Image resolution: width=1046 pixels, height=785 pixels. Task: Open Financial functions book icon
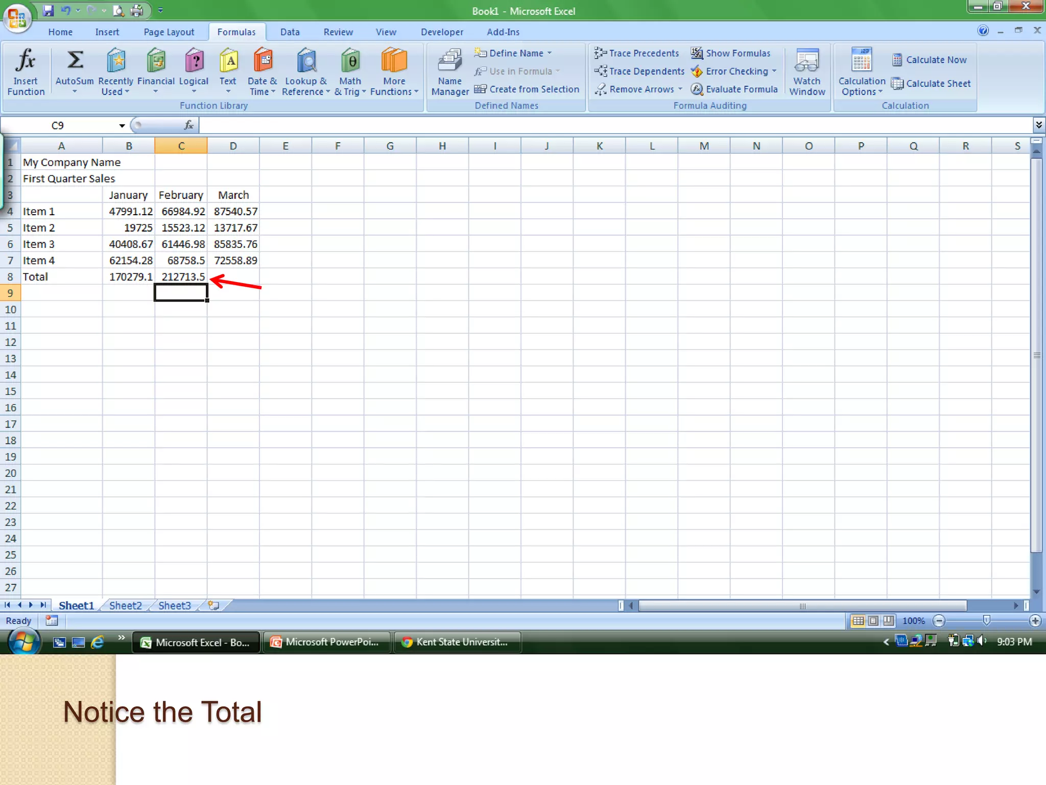156,61
